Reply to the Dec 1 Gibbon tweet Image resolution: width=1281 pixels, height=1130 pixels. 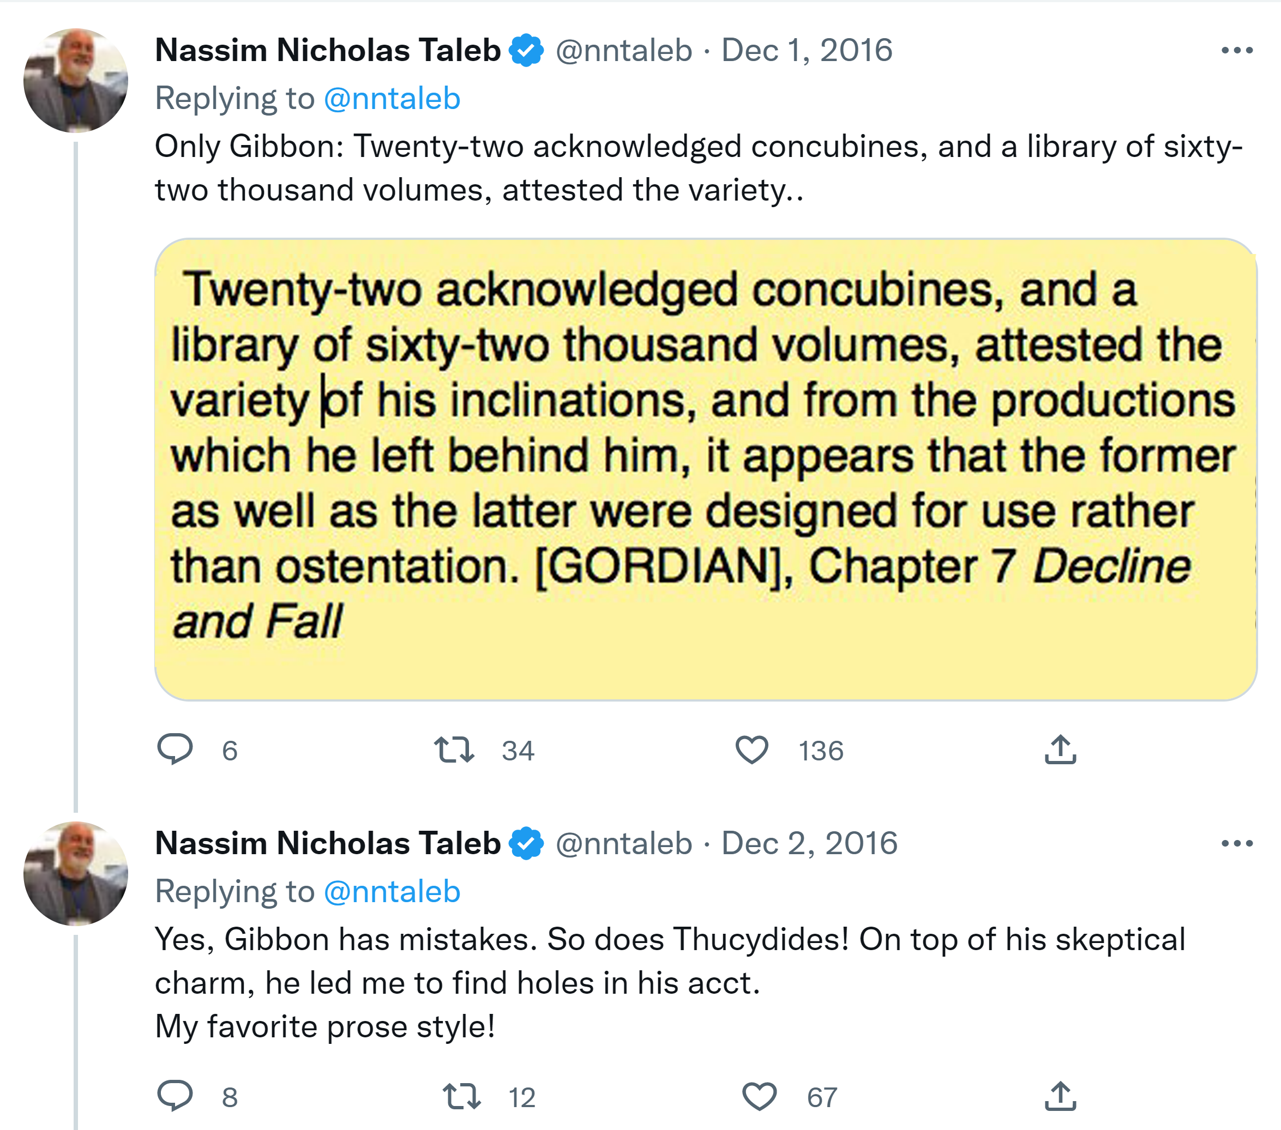(x=175, y=749)
